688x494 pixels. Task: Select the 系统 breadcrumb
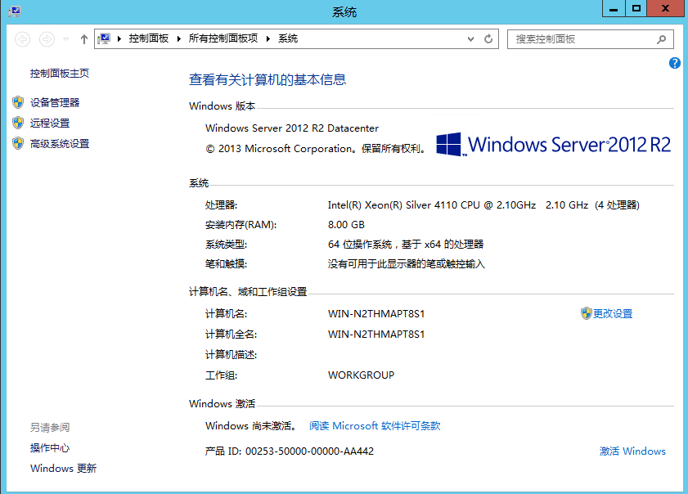point(288,38)
